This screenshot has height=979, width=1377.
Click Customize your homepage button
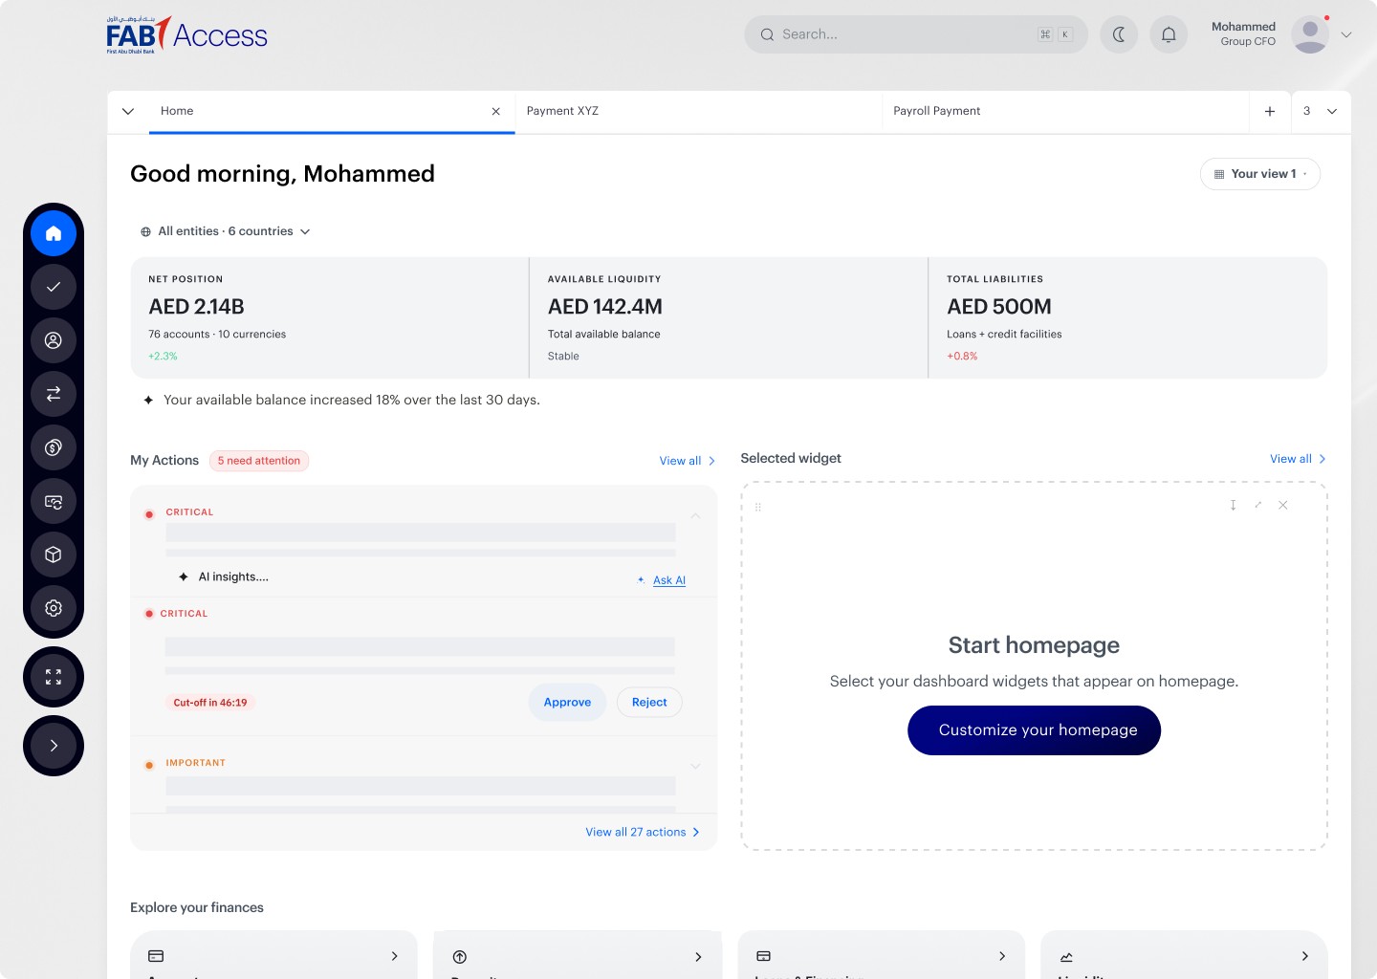point(1034,730)
